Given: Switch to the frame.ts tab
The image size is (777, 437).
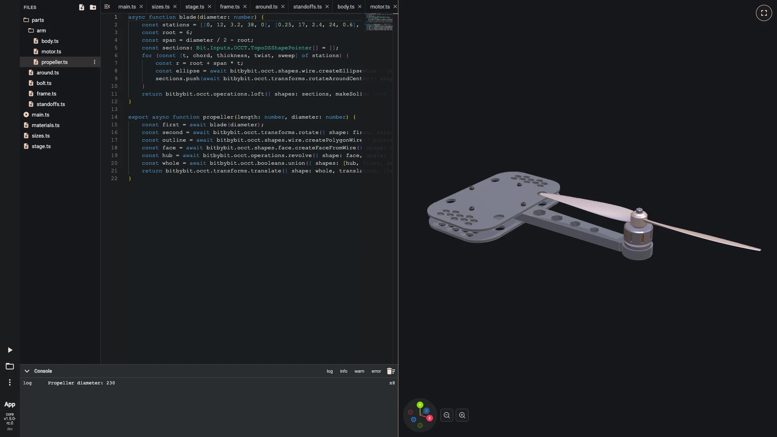Looking at the screenshot, I should tap(229, 7).
